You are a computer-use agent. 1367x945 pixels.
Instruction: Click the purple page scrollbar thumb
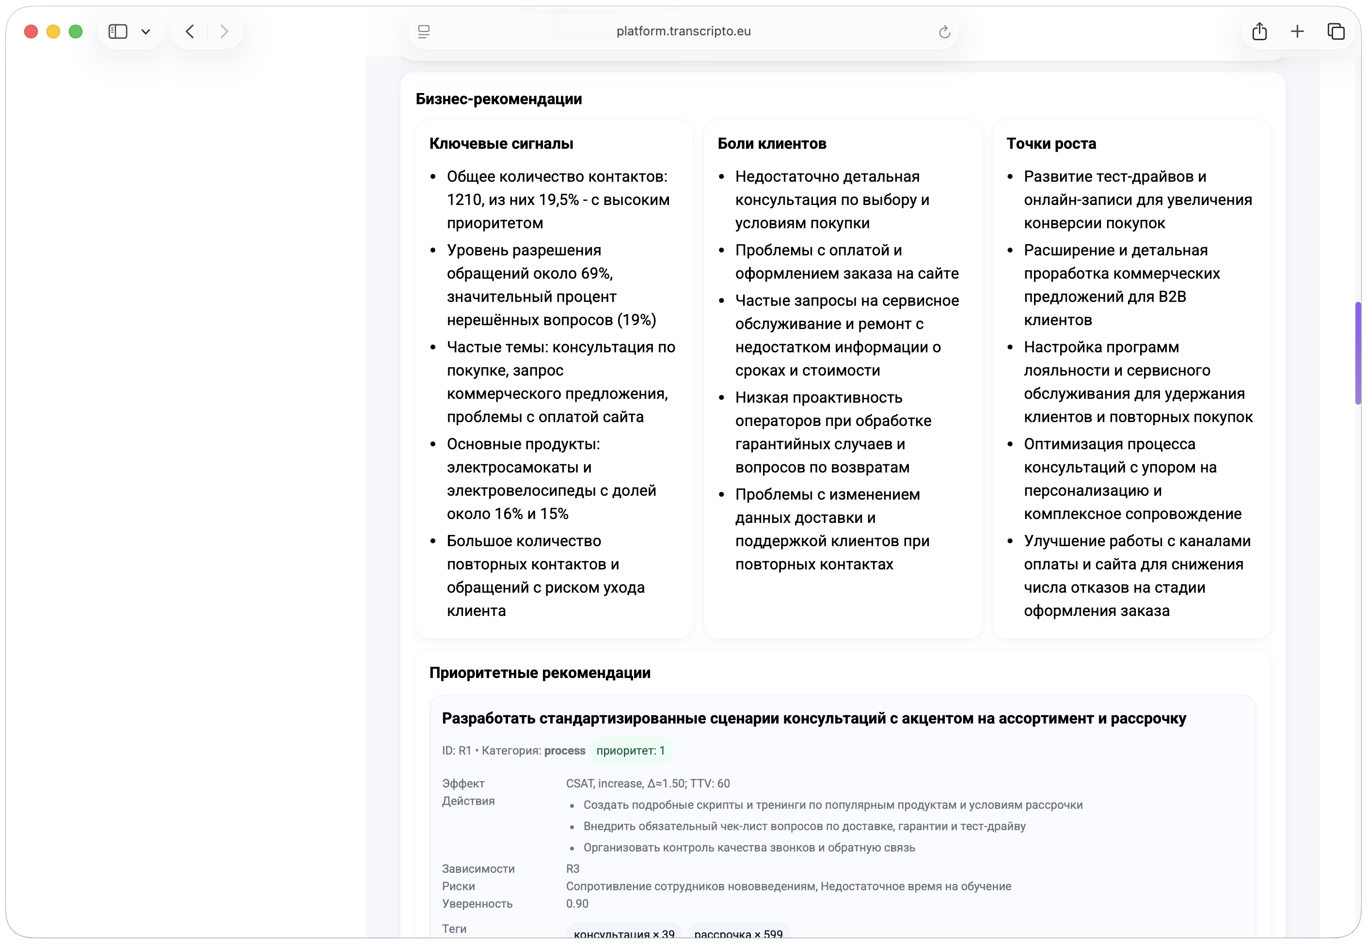coord(1357,353)
